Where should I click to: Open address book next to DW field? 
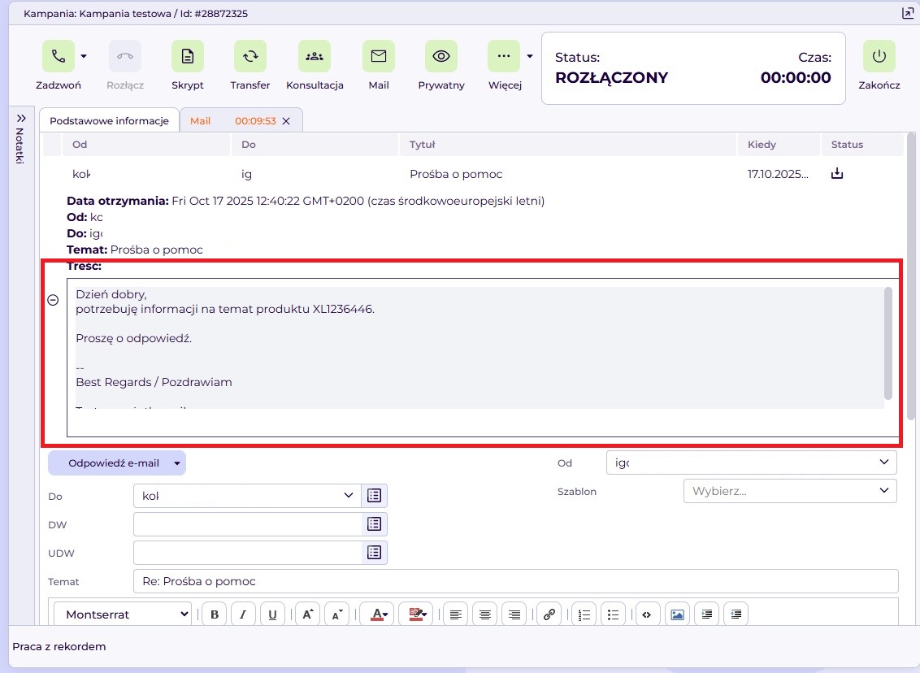click(x=374, y=525)
